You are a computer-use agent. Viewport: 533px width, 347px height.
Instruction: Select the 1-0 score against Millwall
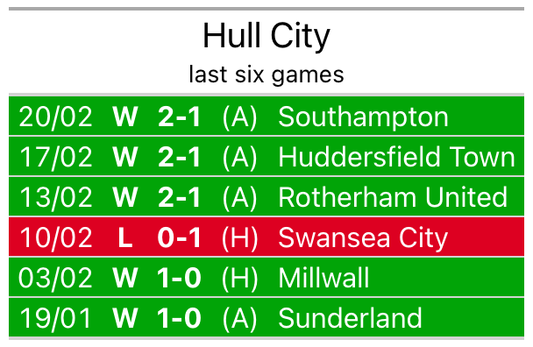pos(179,278)
